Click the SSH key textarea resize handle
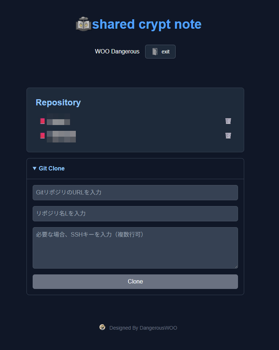The height and width of the screenshot is (350, 279). [236, 266]
